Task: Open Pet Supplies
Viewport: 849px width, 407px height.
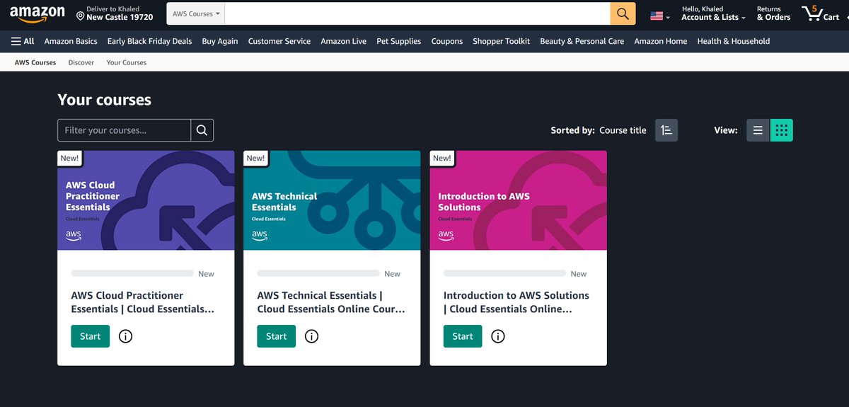Action: pyautogui.click(x=398, y=41)
